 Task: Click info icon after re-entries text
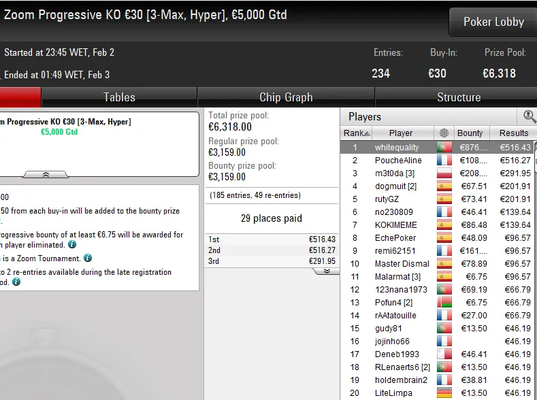[x=16, y=282]
